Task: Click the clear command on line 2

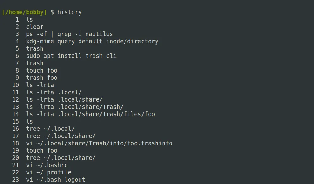Action: 35,27
